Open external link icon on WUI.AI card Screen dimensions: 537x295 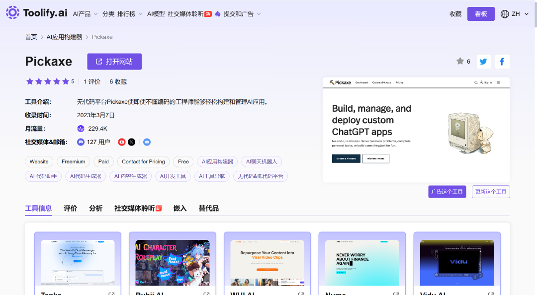(301, 294)
